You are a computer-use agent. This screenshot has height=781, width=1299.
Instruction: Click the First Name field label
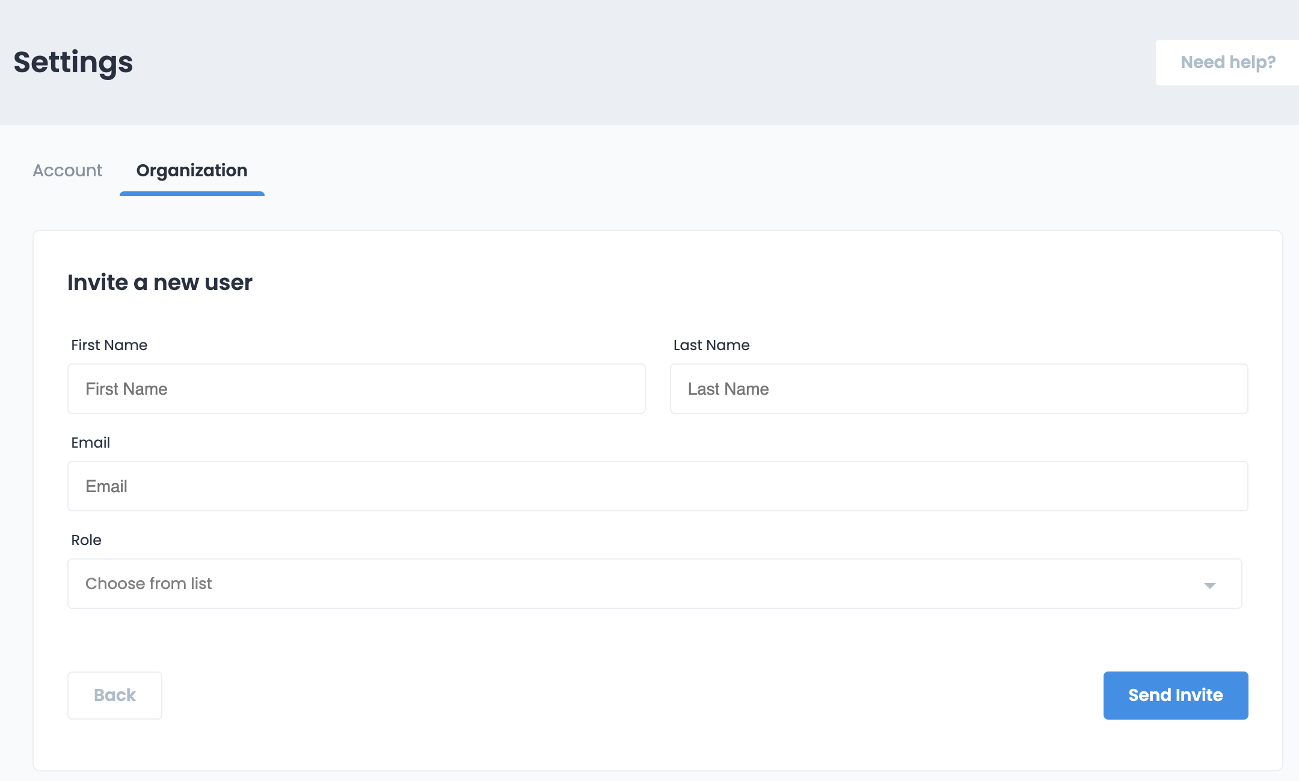point(109,345)
